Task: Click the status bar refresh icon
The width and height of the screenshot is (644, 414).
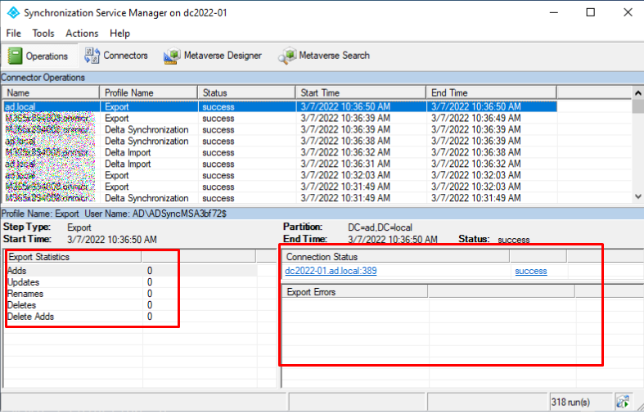Action: click(x=623, y=402)
